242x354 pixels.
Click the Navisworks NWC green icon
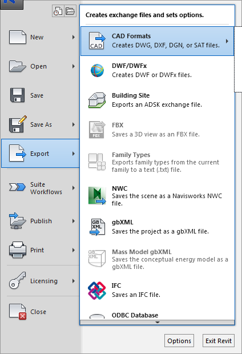(97, 195)
